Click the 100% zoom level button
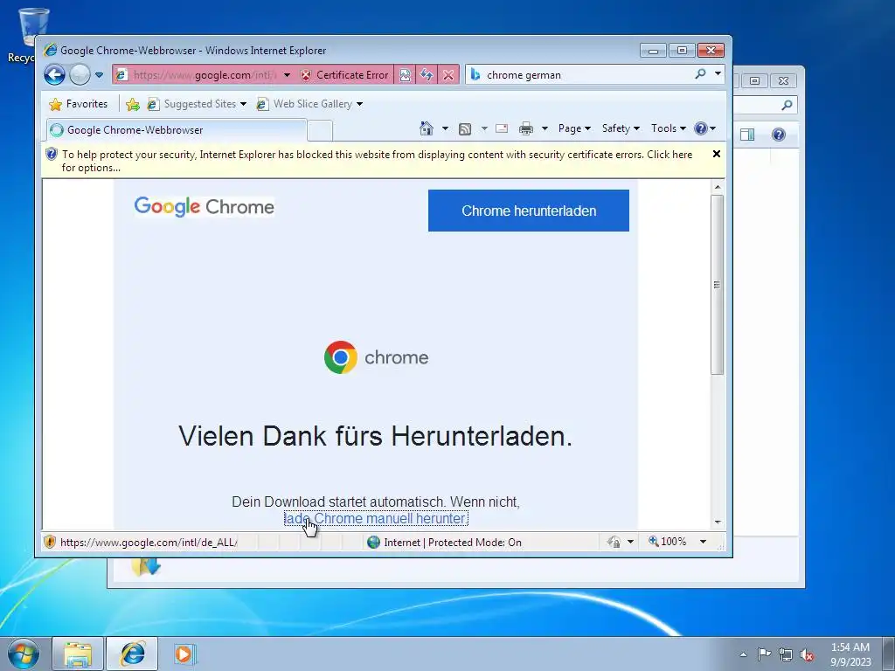This screenshot has height=671, width=895. (667, 542)
